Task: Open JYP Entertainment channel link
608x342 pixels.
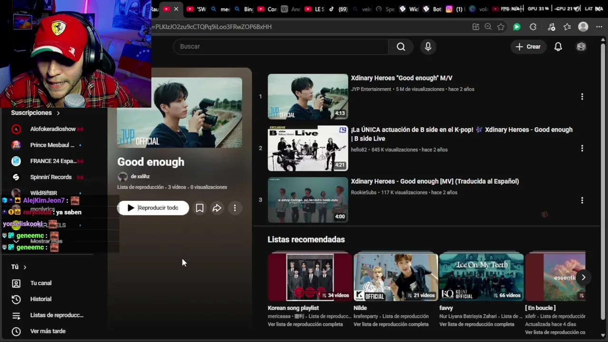Action: tap(371, 89)
